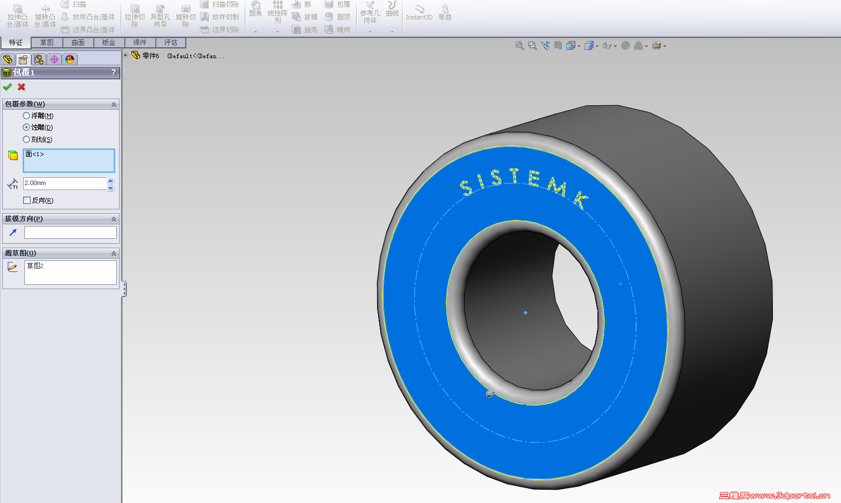Click the Apply Scene icon

click(638, 45)
